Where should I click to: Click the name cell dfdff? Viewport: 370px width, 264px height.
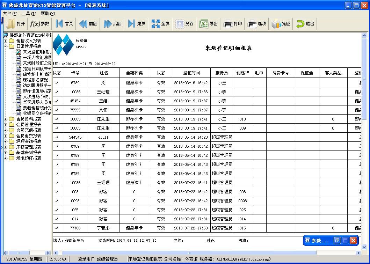click(103, 137)
